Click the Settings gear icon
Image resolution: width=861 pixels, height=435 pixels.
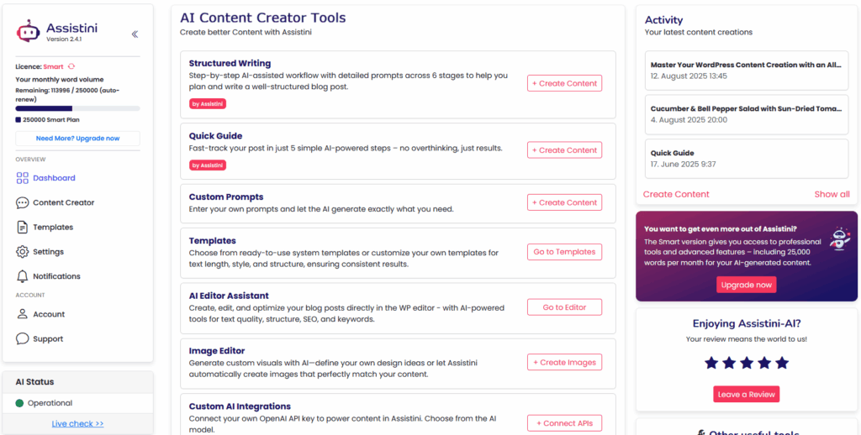click(x=23, y=252)
